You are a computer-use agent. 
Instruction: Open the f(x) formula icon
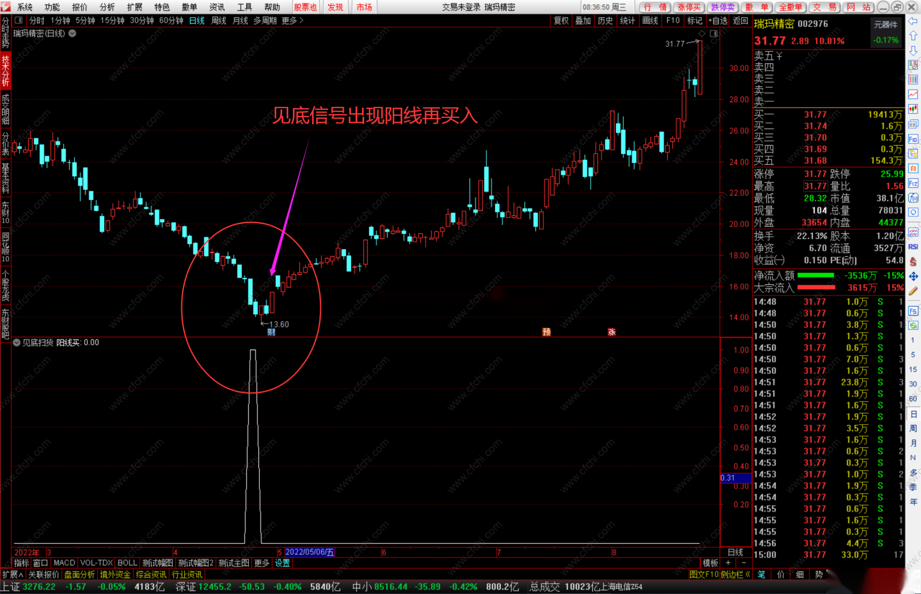click(913, 198)
